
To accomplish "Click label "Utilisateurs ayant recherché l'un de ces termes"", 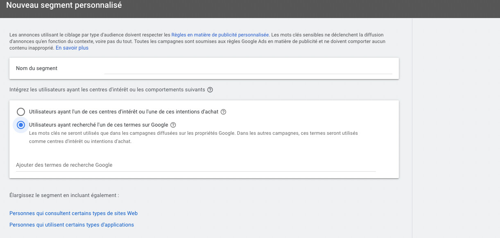I will pyautogui.click(x=99, y=125).
